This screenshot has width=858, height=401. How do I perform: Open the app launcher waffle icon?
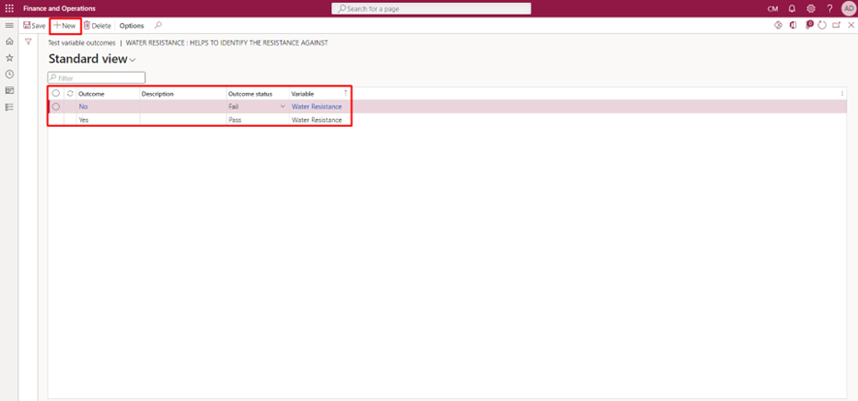(10, 8)
